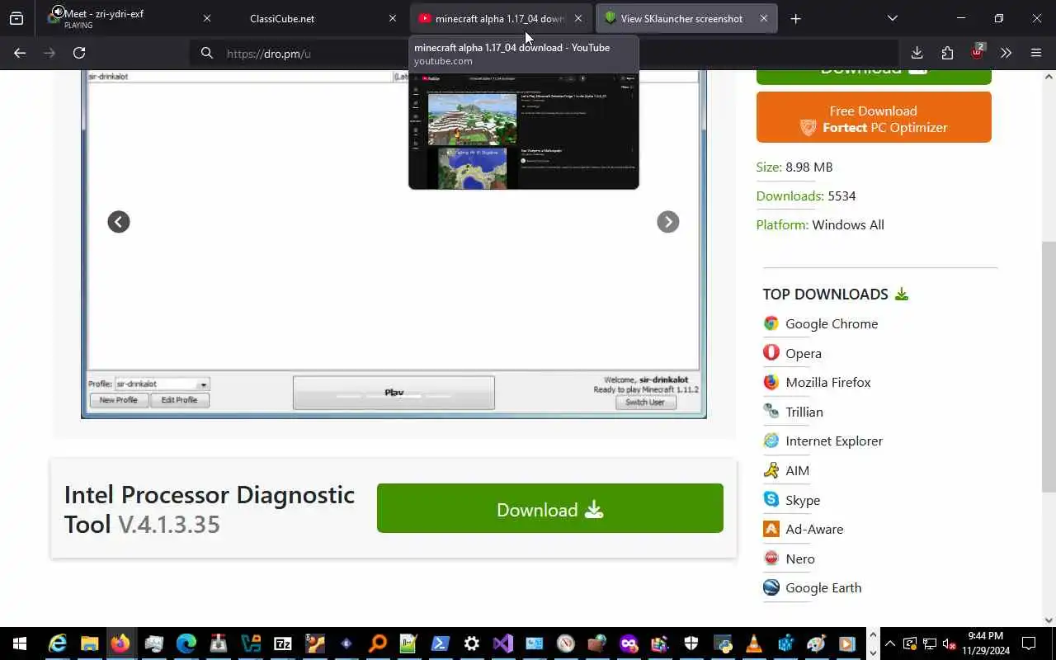This screenshot has width=1056, height=660.
Task: Reload the current page
Action: [79, 53]
